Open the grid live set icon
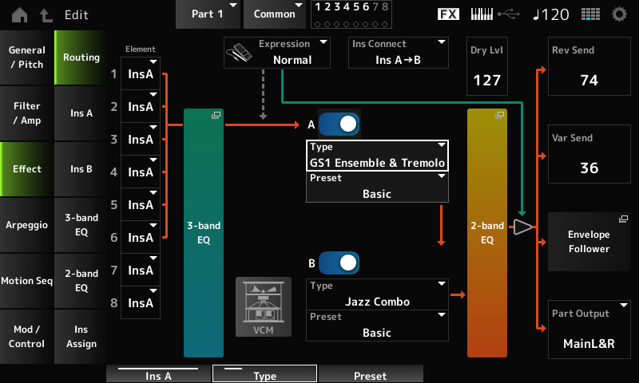The image size is (639, 383). click(x=590, y=14)
